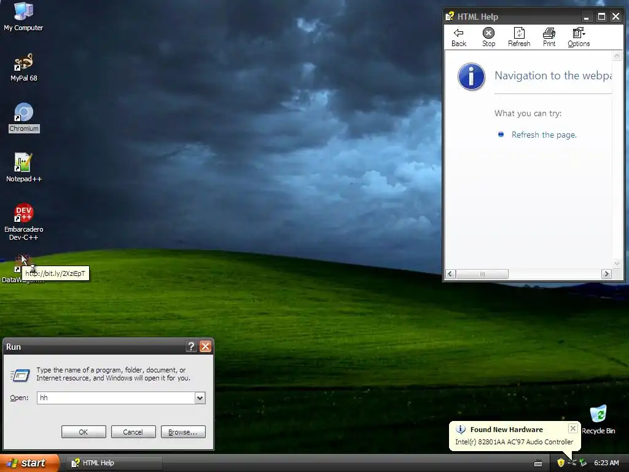Click the blue information icon in HTML Help
This screenshot has width=629, height=472.
click(x=471, y=76)
